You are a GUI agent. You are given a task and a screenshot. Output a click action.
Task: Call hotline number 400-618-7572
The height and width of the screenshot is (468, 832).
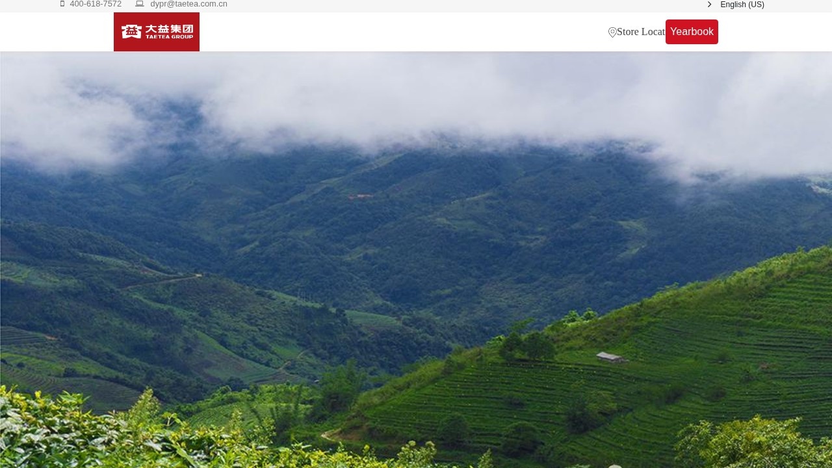point(96,4)
